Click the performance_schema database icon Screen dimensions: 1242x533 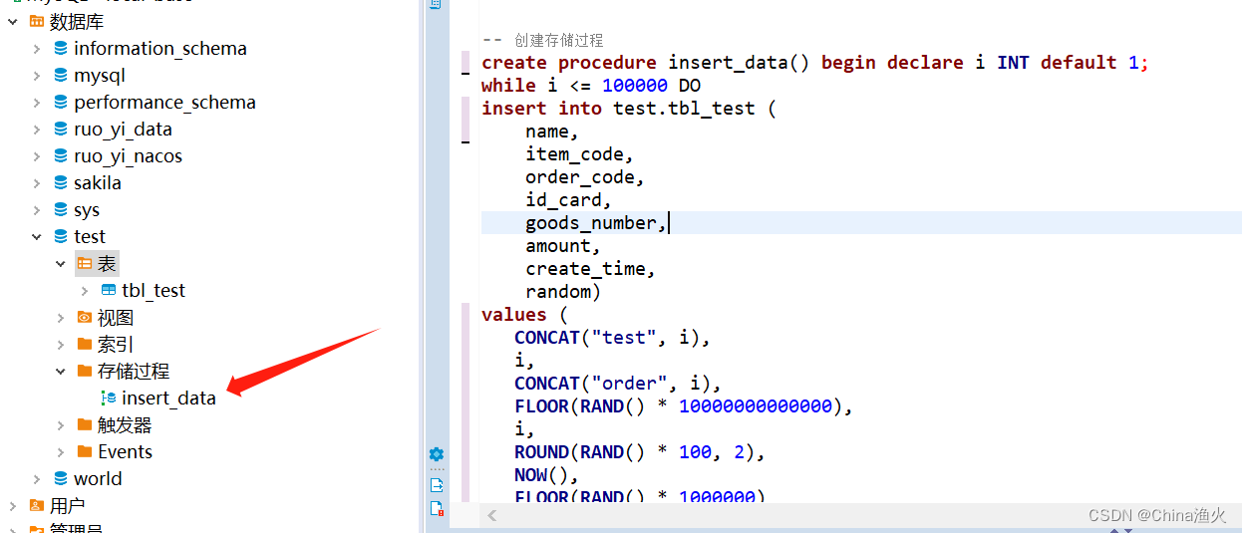tap(61, 102)
